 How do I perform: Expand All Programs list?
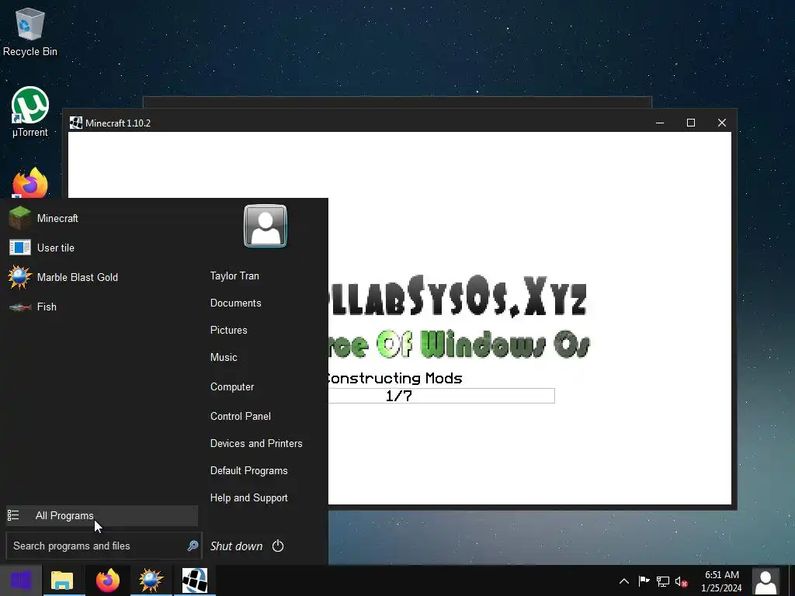[x=102, y=516]
